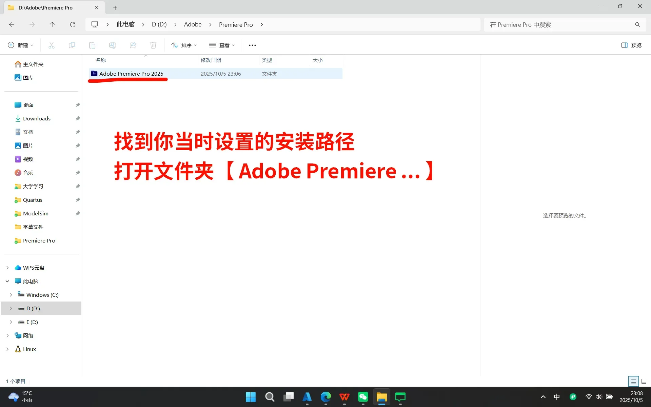Refresh the current folder view
The width and height of the screenshot is (651, 407).
73,24
